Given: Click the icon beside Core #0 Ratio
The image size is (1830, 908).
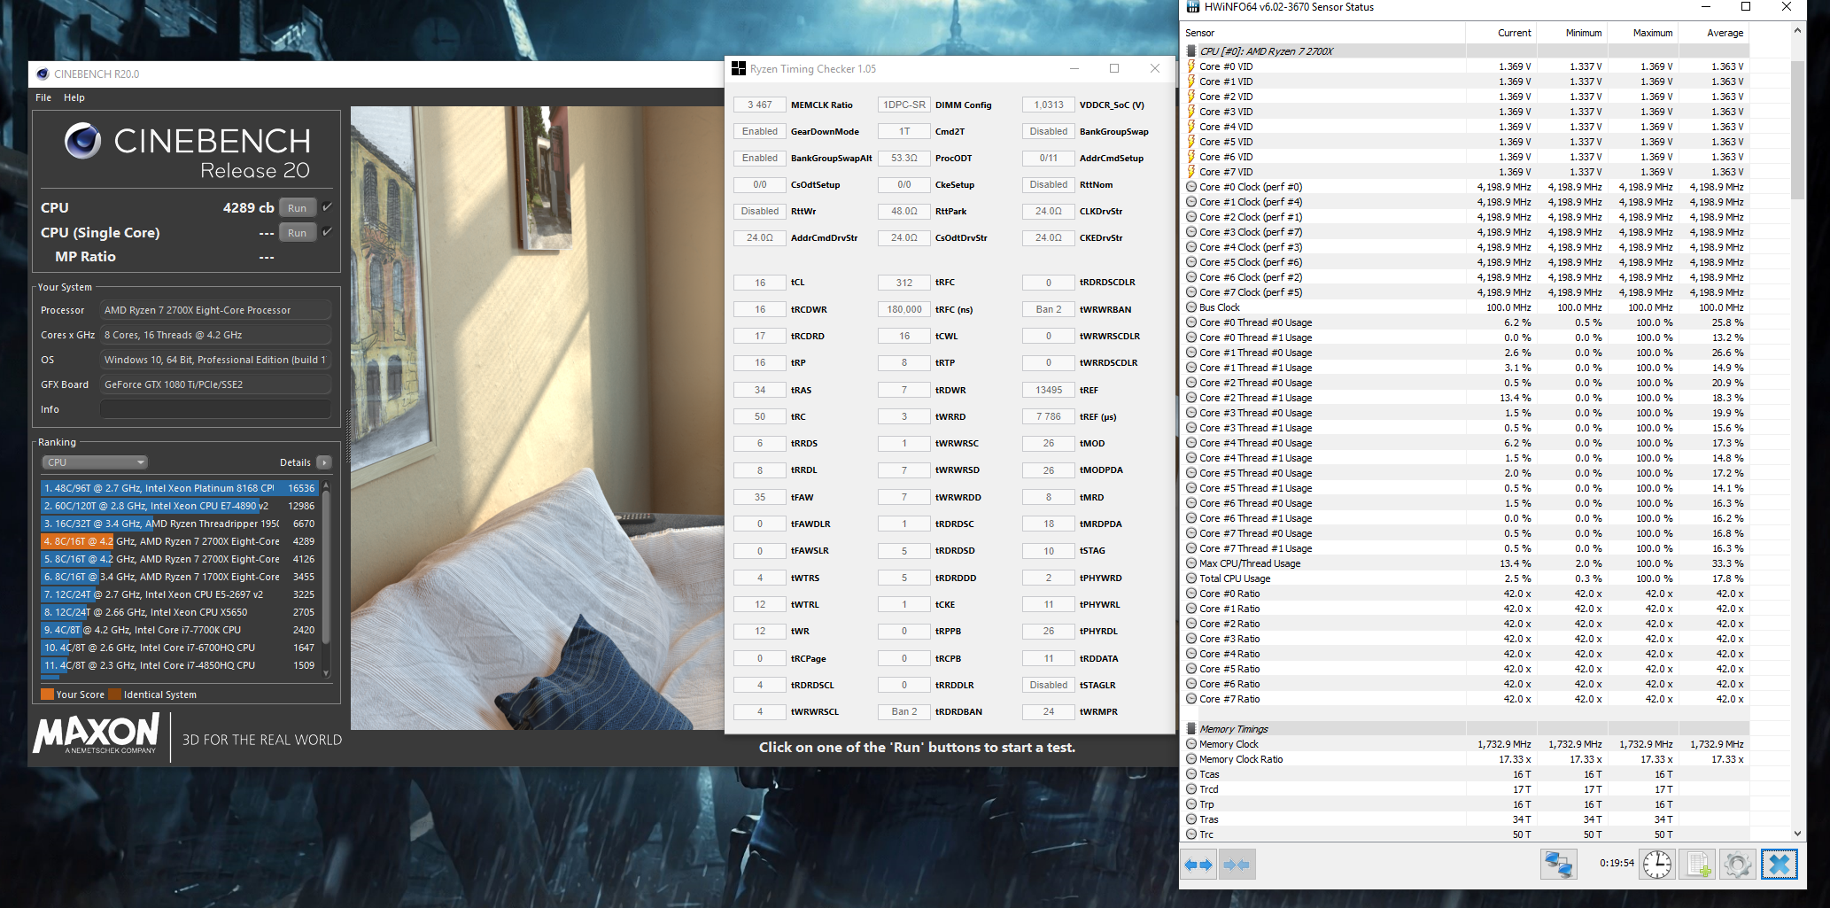Looking at the screenshot, I should (x=1191, y=594).
